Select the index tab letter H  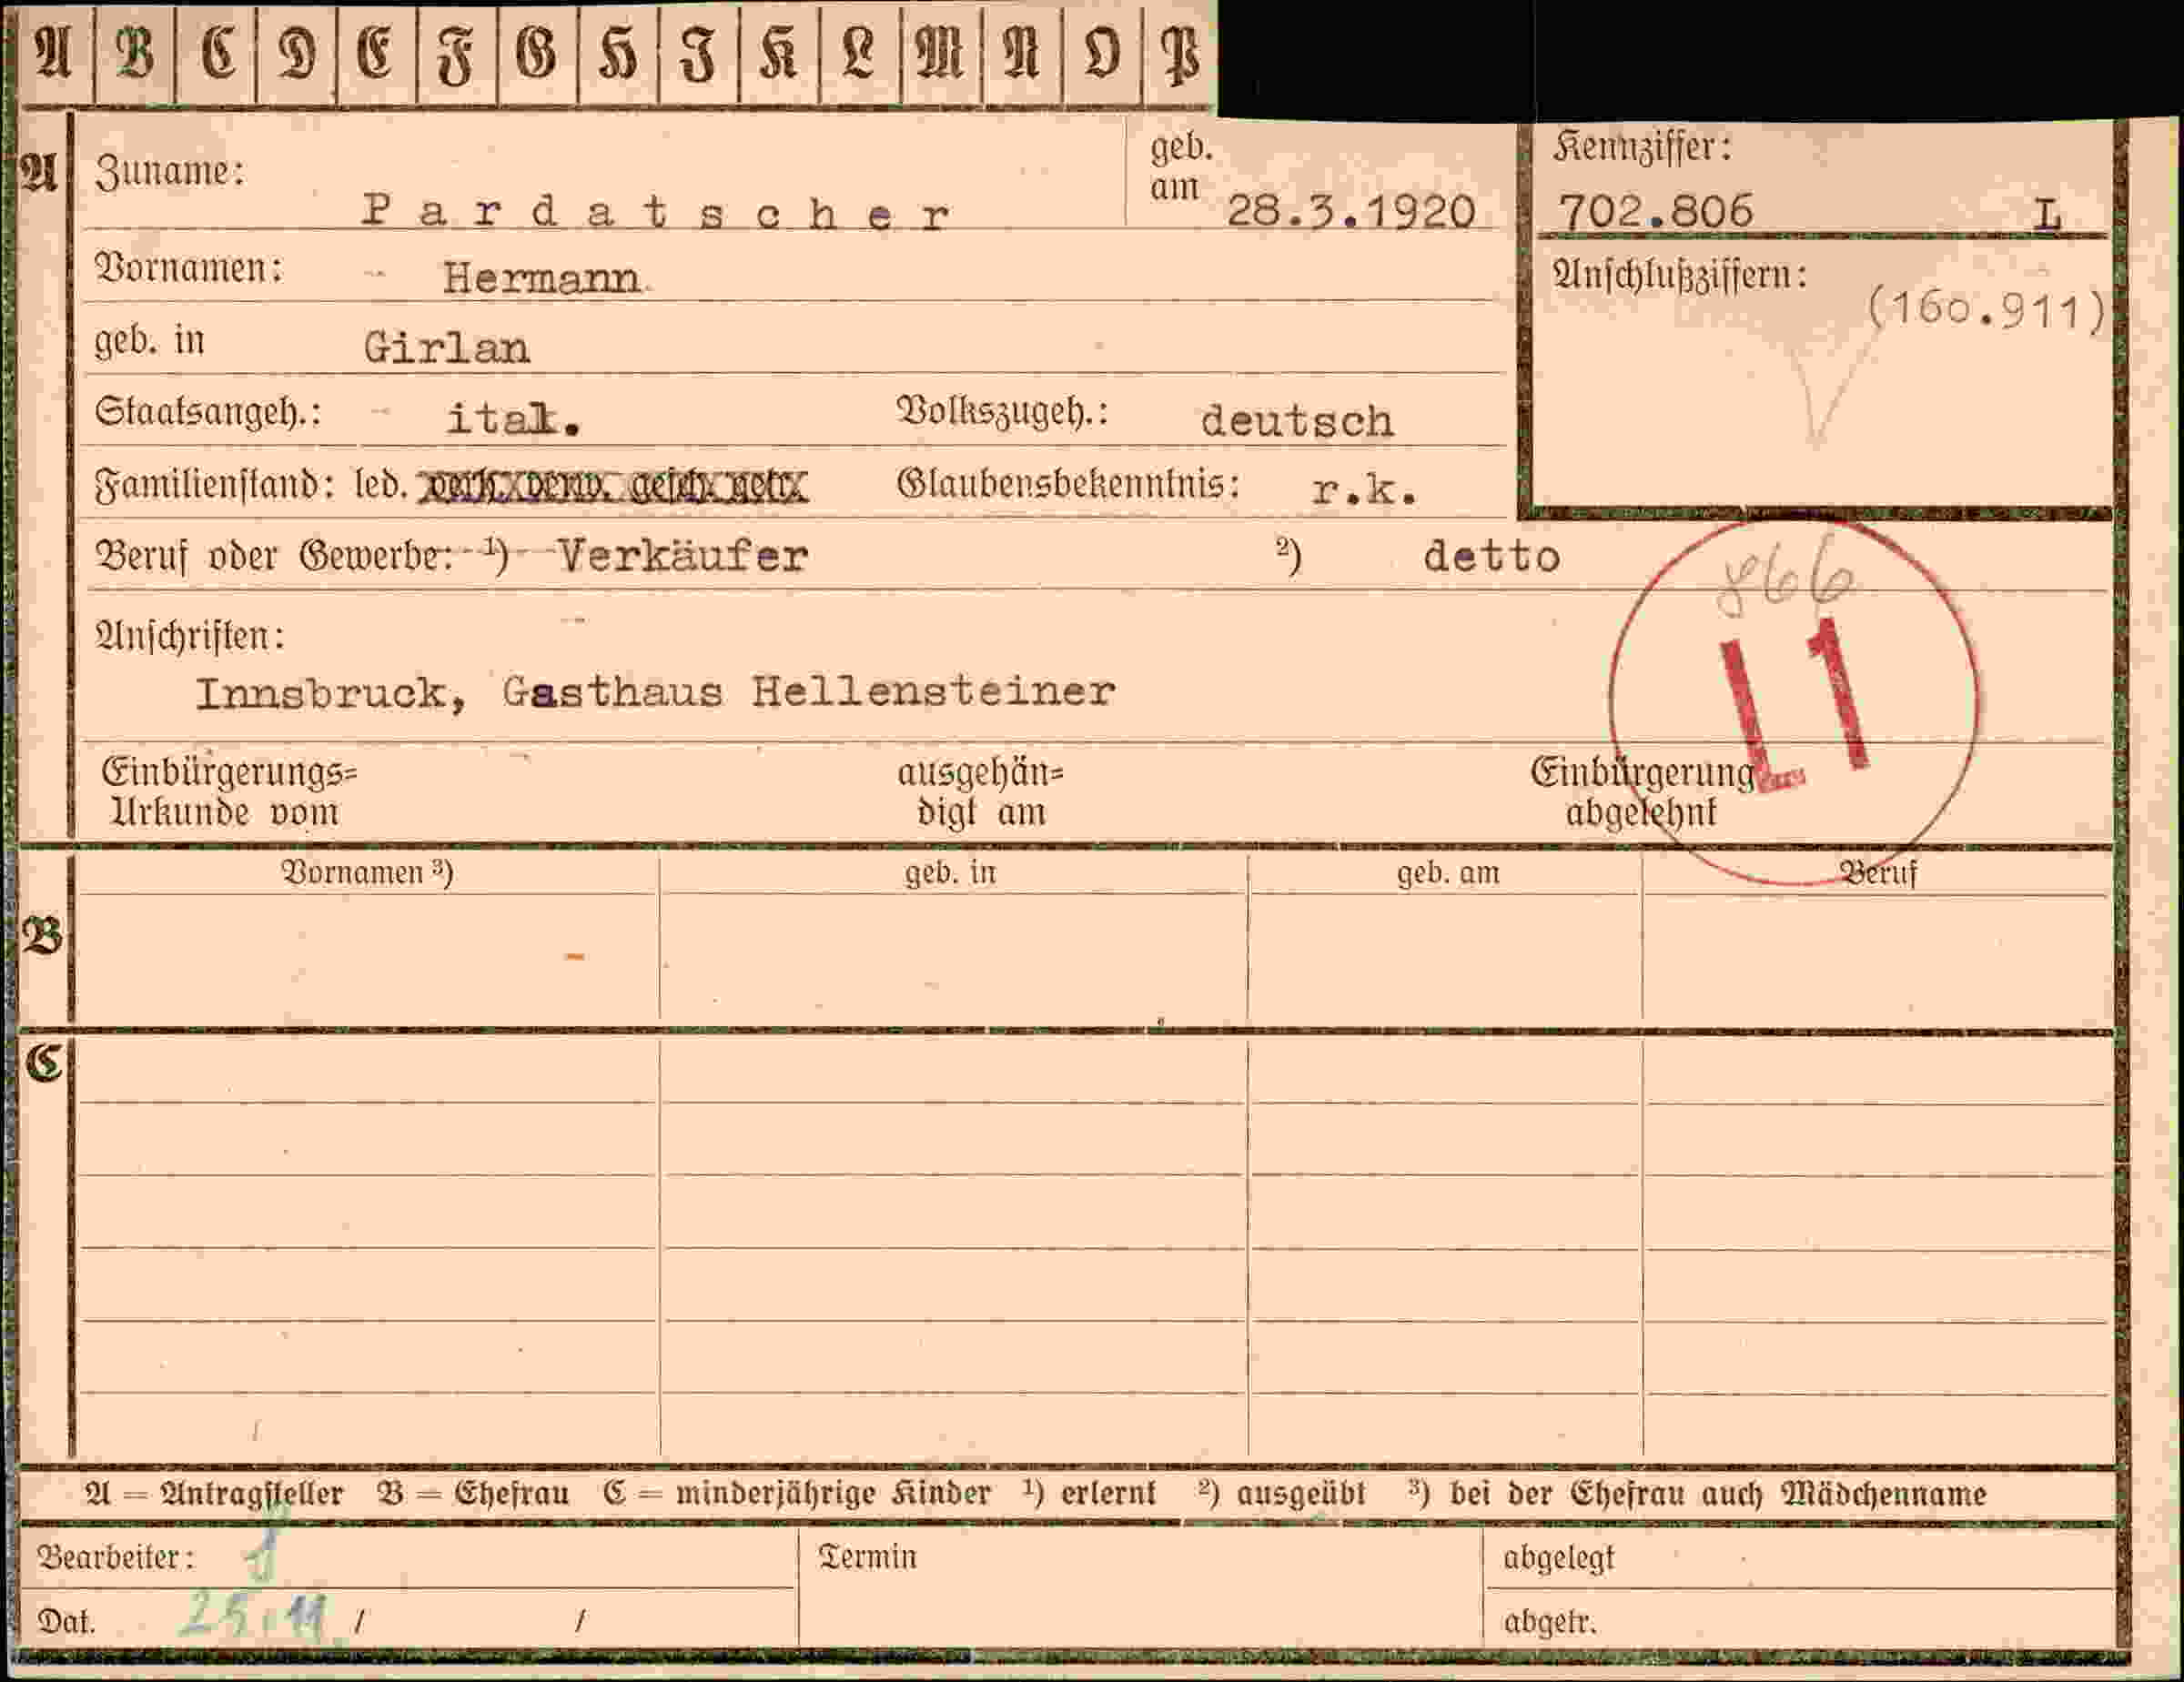[x=618, y=54]
